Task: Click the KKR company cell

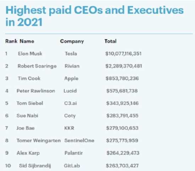Action: click(69, 128)
